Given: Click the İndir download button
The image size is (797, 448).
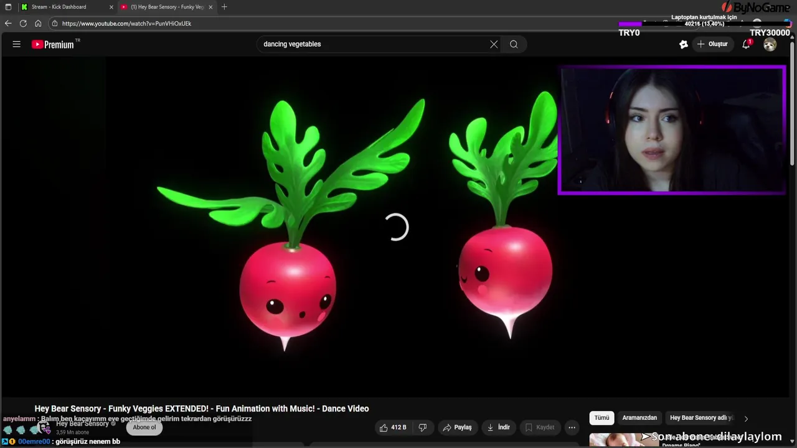Looking at the screenshot, I should [x=499, y=427].
